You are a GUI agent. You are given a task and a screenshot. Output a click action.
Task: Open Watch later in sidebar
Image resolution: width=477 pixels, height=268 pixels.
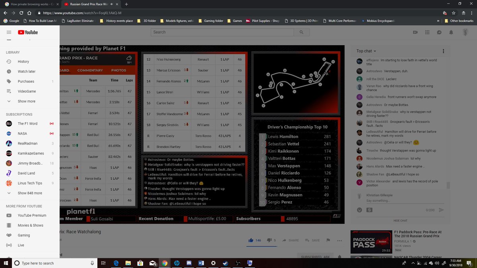pyautogui.click(x=30, y=71)
